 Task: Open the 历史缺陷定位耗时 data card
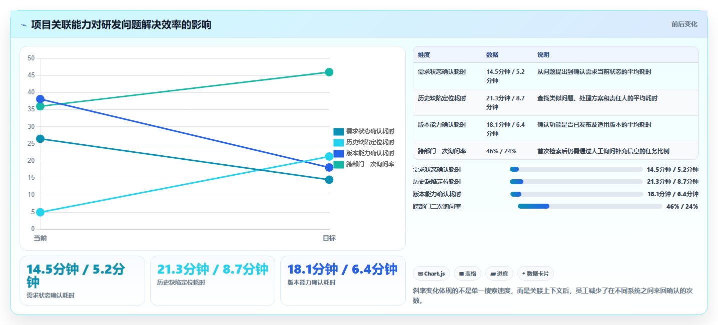pos(213,281)
